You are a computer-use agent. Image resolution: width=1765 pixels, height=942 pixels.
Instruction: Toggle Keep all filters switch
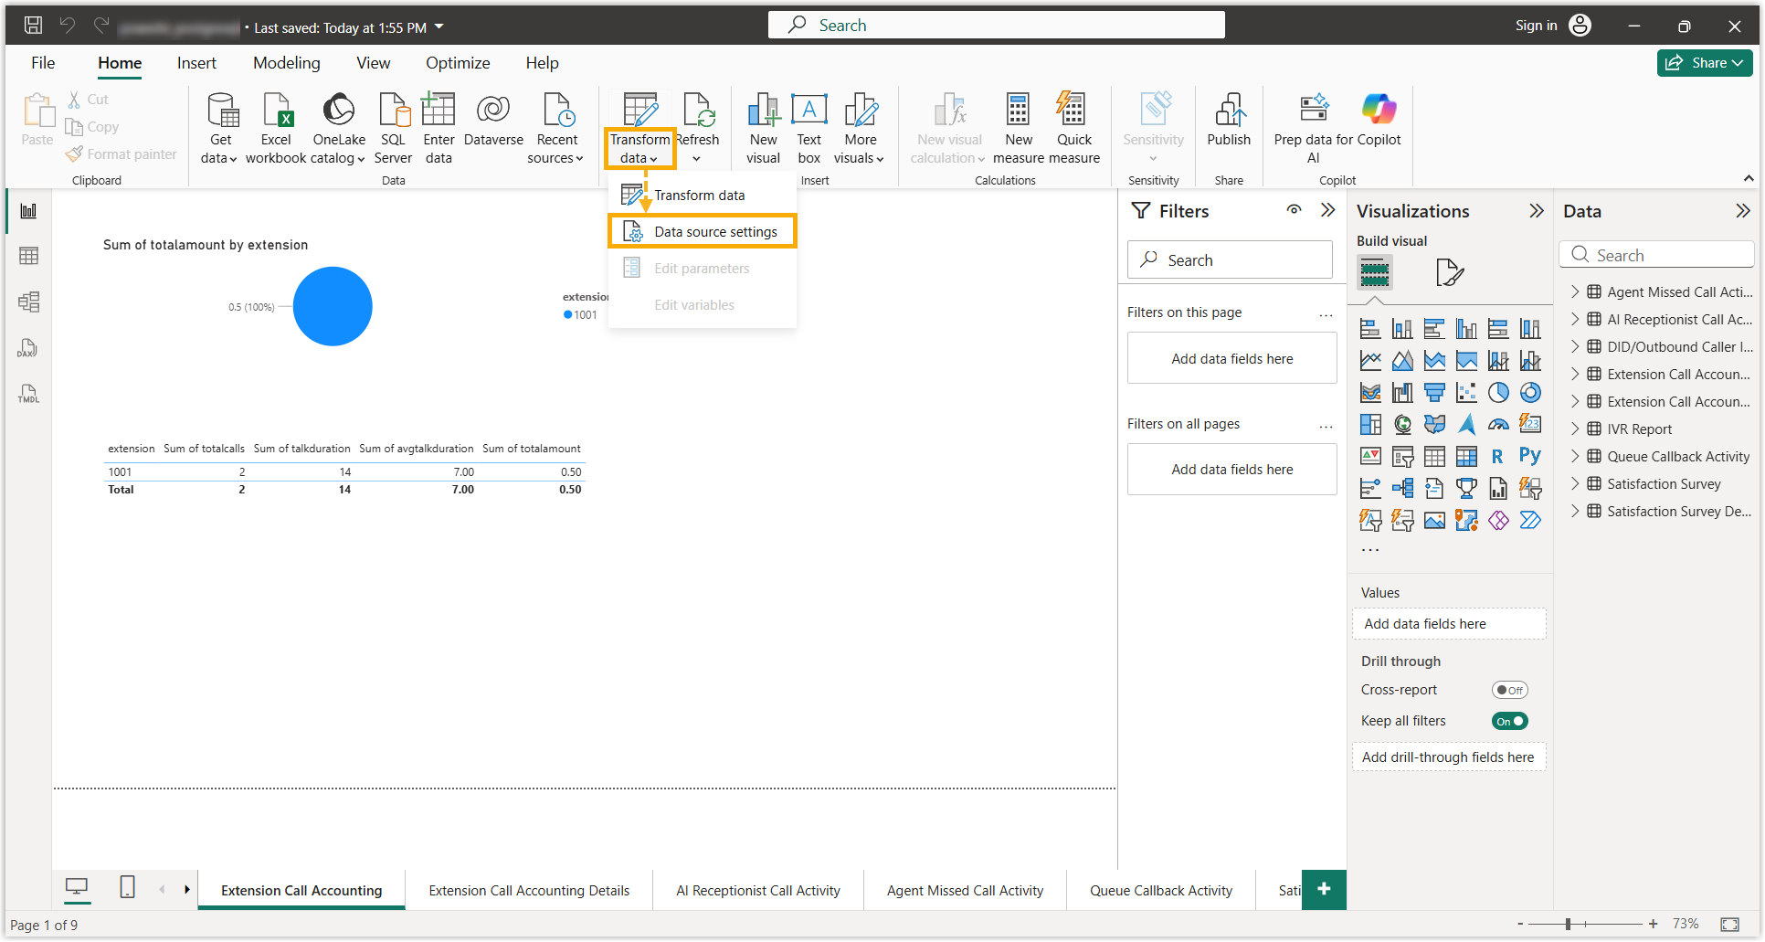point(1509,722)
